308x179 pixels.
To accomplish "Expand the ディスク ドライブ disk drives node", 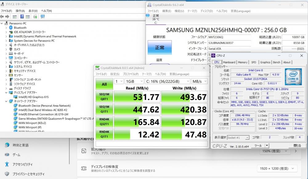I will [x=6, y=88].
